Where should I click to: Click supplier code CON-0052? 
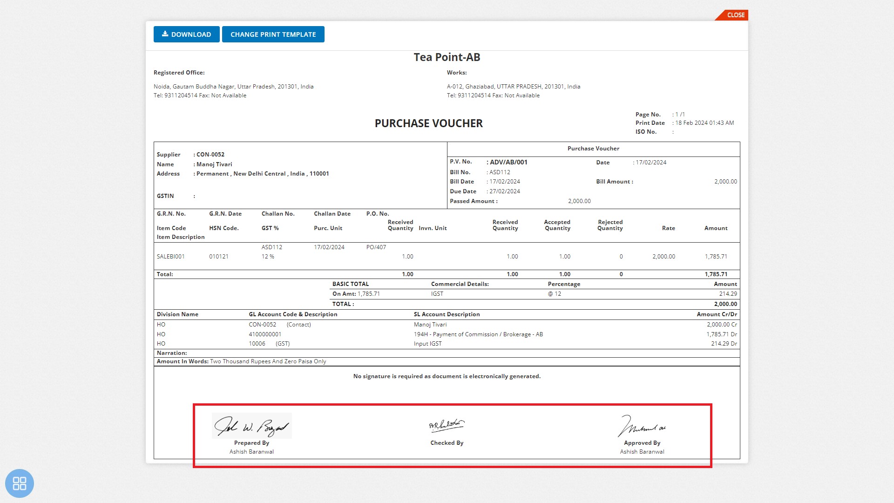coord(210,155)
